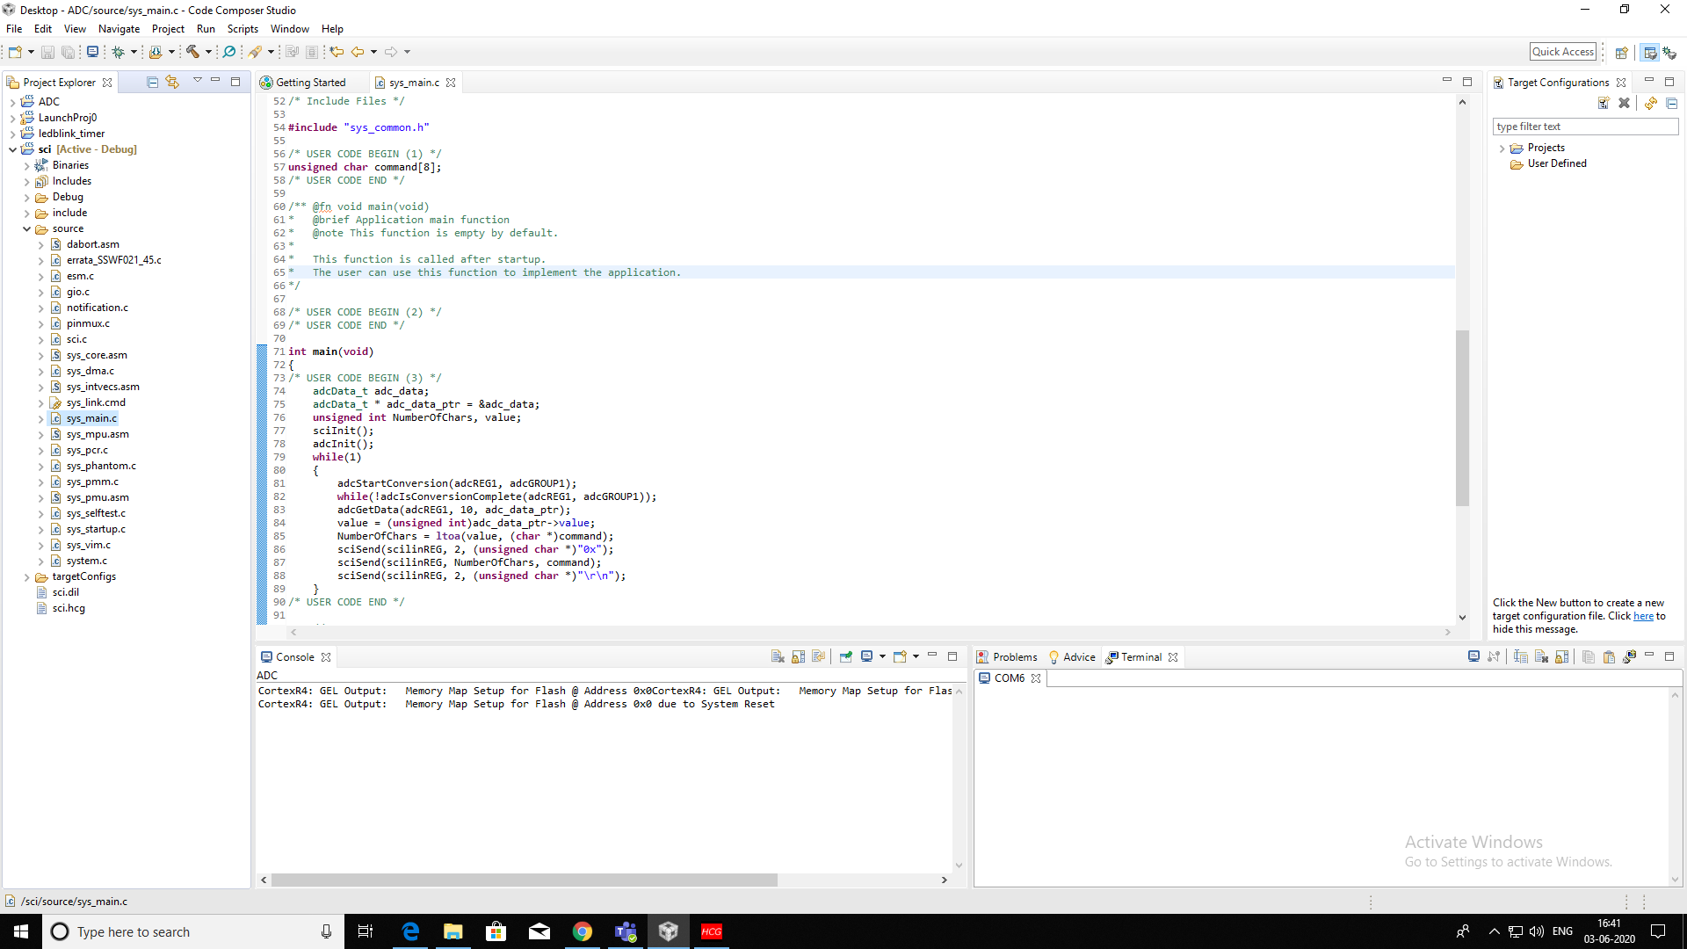Click the Back navigation yellow arrow
Image resolution: width=1687 pixels, height=949 pixels.
(358, 52)
